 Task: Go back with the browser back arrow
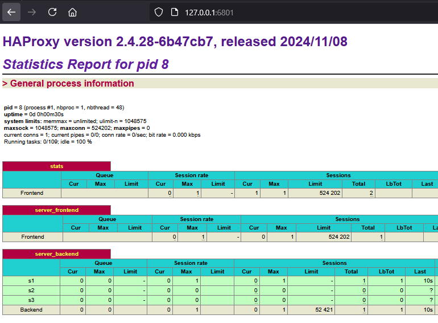[11, 13]
